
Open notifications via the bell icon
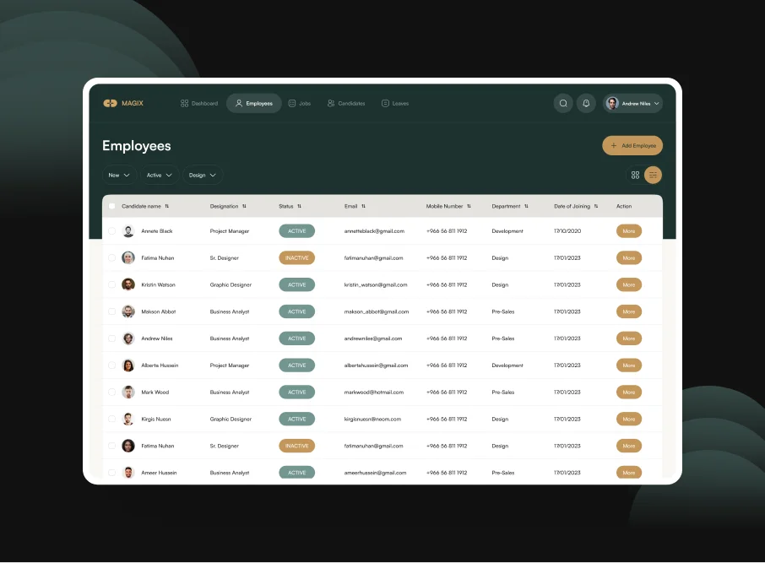tap(586, 103)
